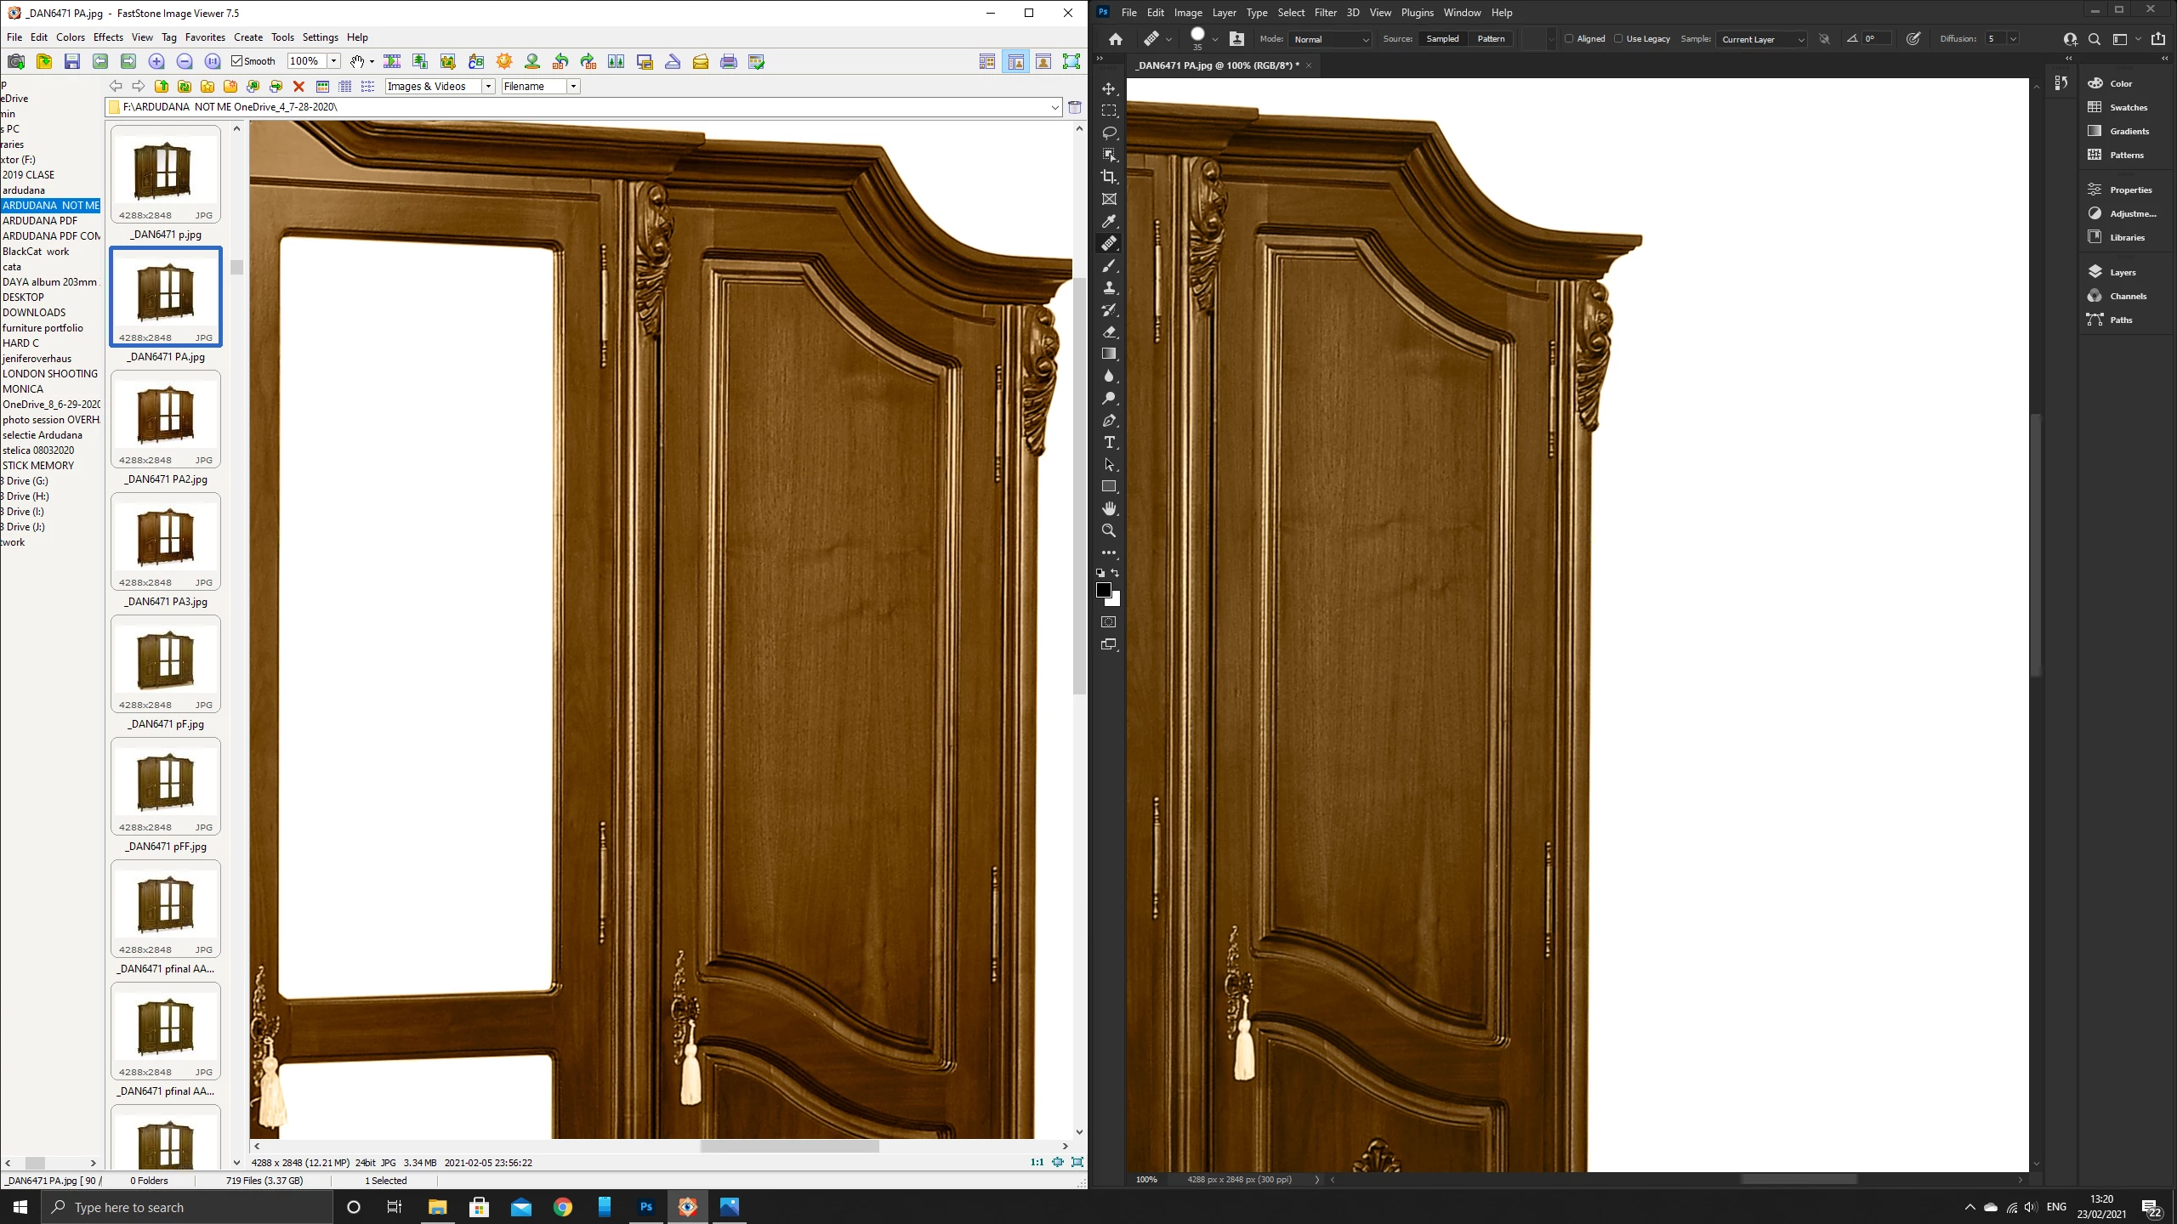Select the Lasso tool
2177x1224 pixels.
[1109, 133]
